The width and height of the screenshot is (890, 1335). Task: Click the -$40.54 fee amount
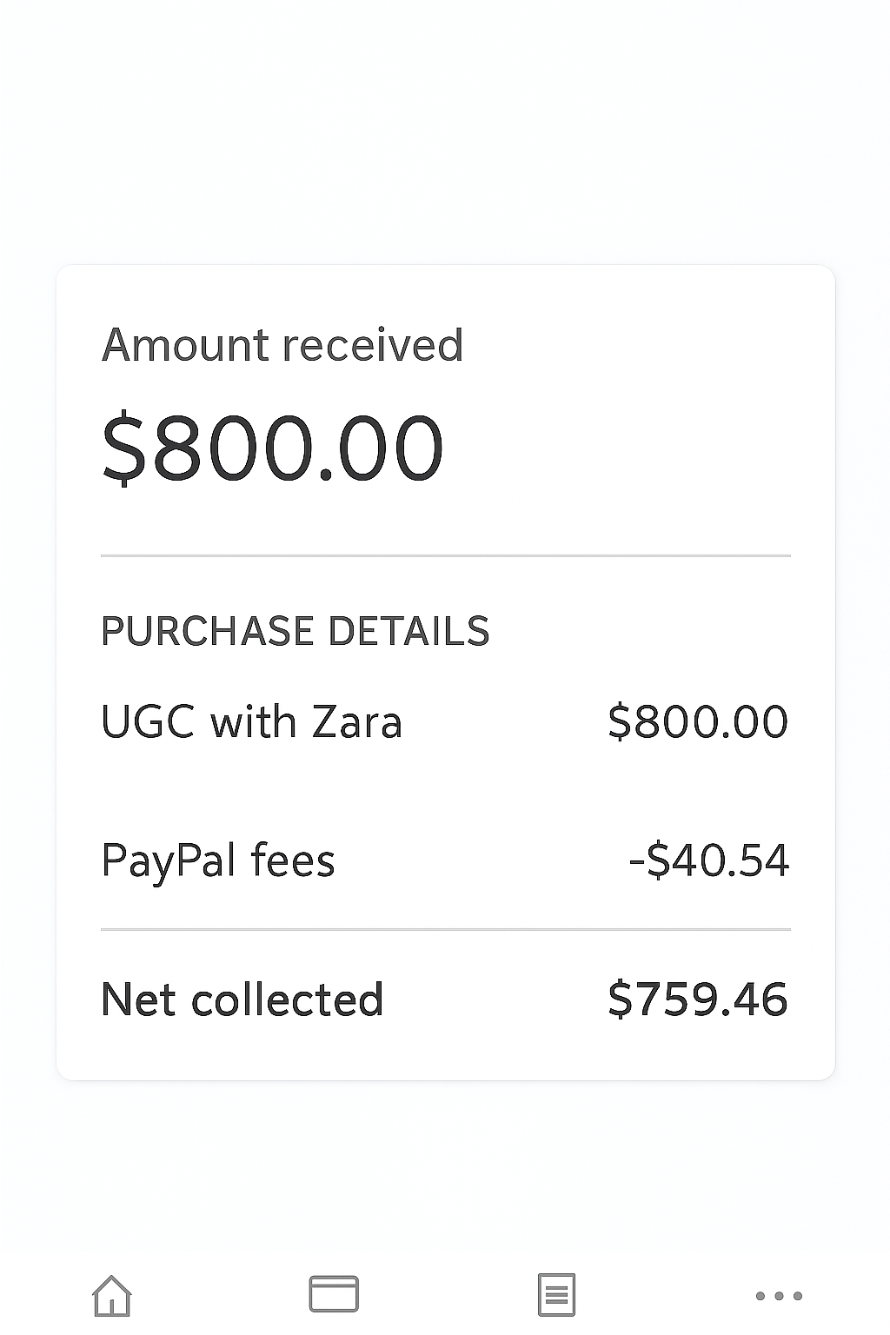pyautogui.click(x=708, y=860)
